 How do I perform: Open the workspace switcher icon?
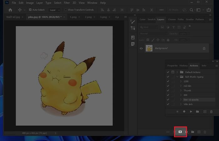tap(198, 10)
